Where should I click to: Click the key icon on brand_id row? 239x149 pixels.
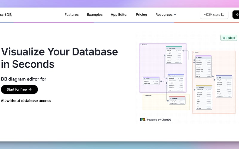pos(154,81)
